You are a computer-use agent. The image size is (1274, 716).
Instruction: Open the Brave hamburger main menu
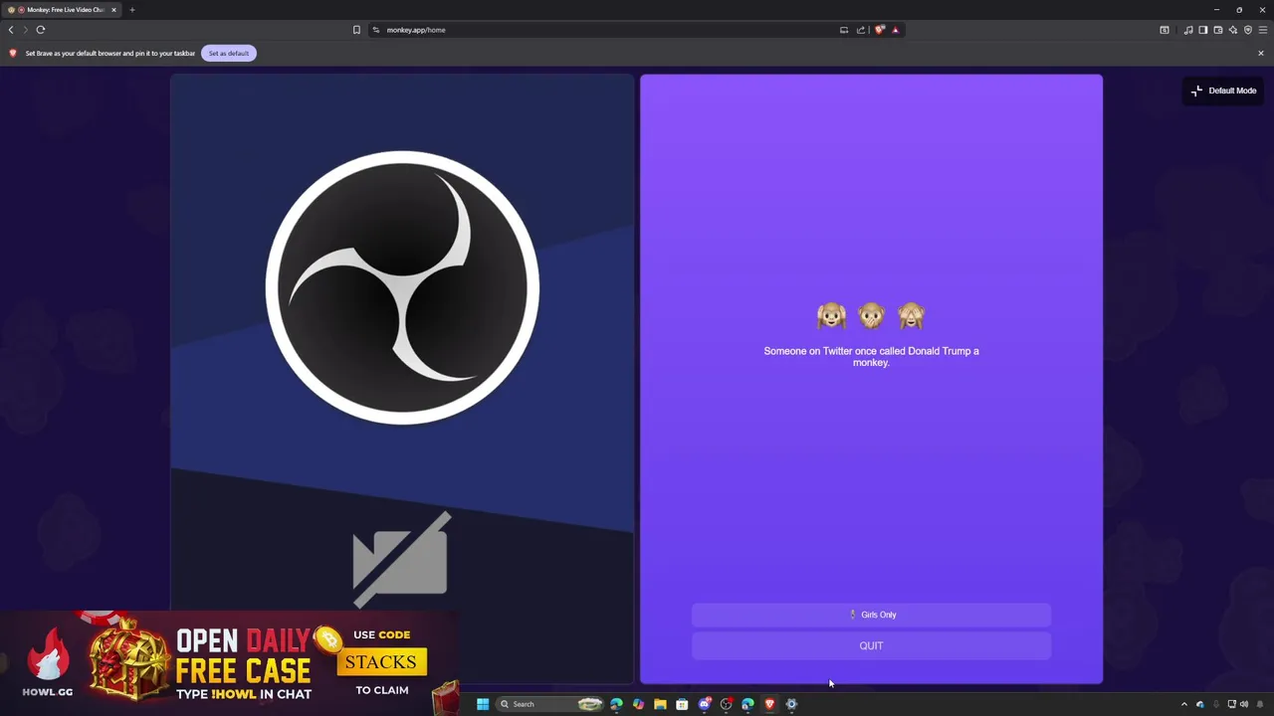pyautogui.click(x=1263, y=30)
